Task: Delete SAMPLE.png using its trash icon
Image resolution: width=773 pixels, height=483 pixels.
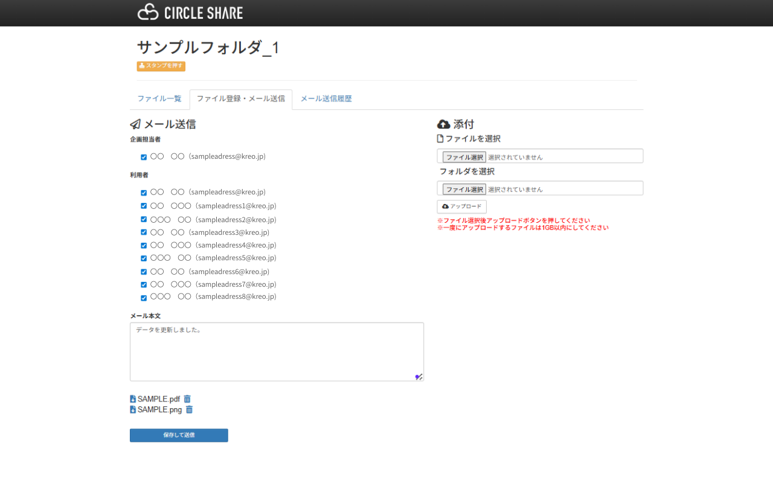Action: click(x=189, y=410)
